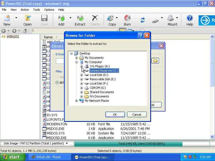The width and height of the screenshot is (215, 161).
Task: Select the MODERN.FON file
Action: pyautogui.click(x=57, y=124)
